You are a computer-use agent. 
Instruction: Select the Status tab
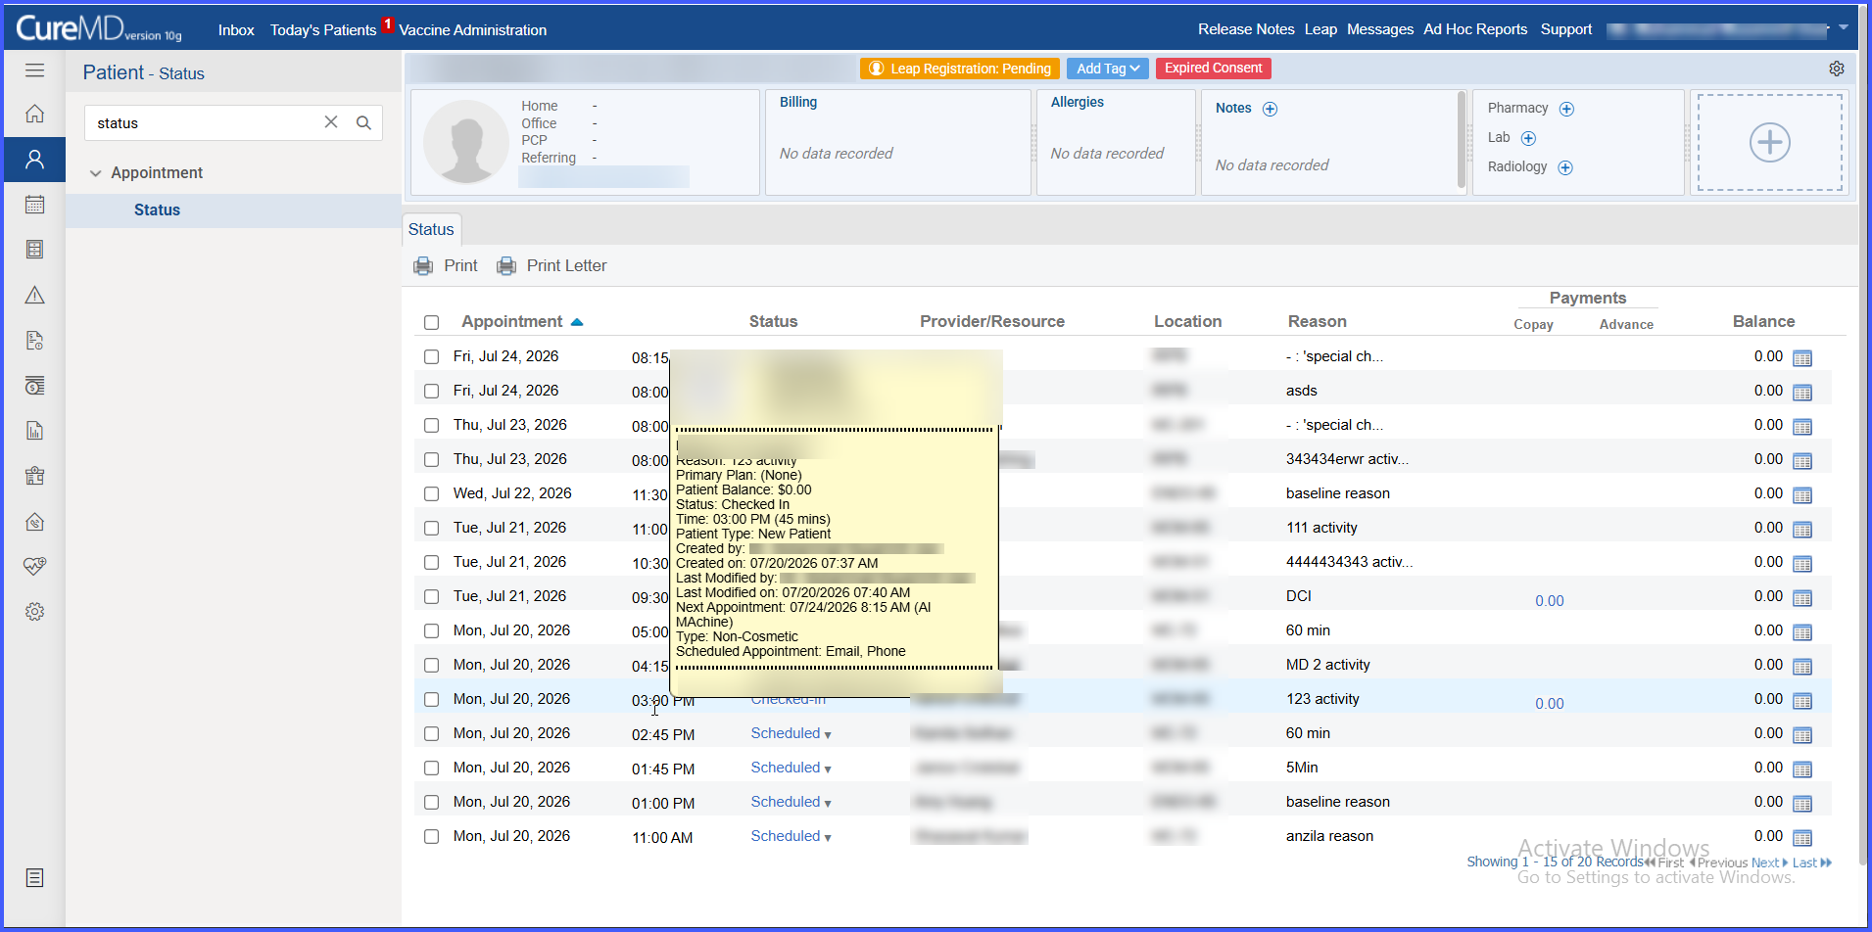pos(431,229)
